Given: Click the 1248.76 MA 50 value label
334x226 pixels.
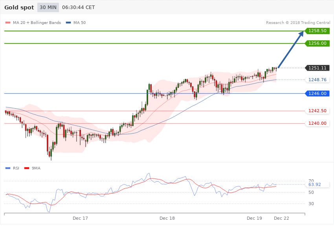Looking at the screenshot, I should coord(317,80).
